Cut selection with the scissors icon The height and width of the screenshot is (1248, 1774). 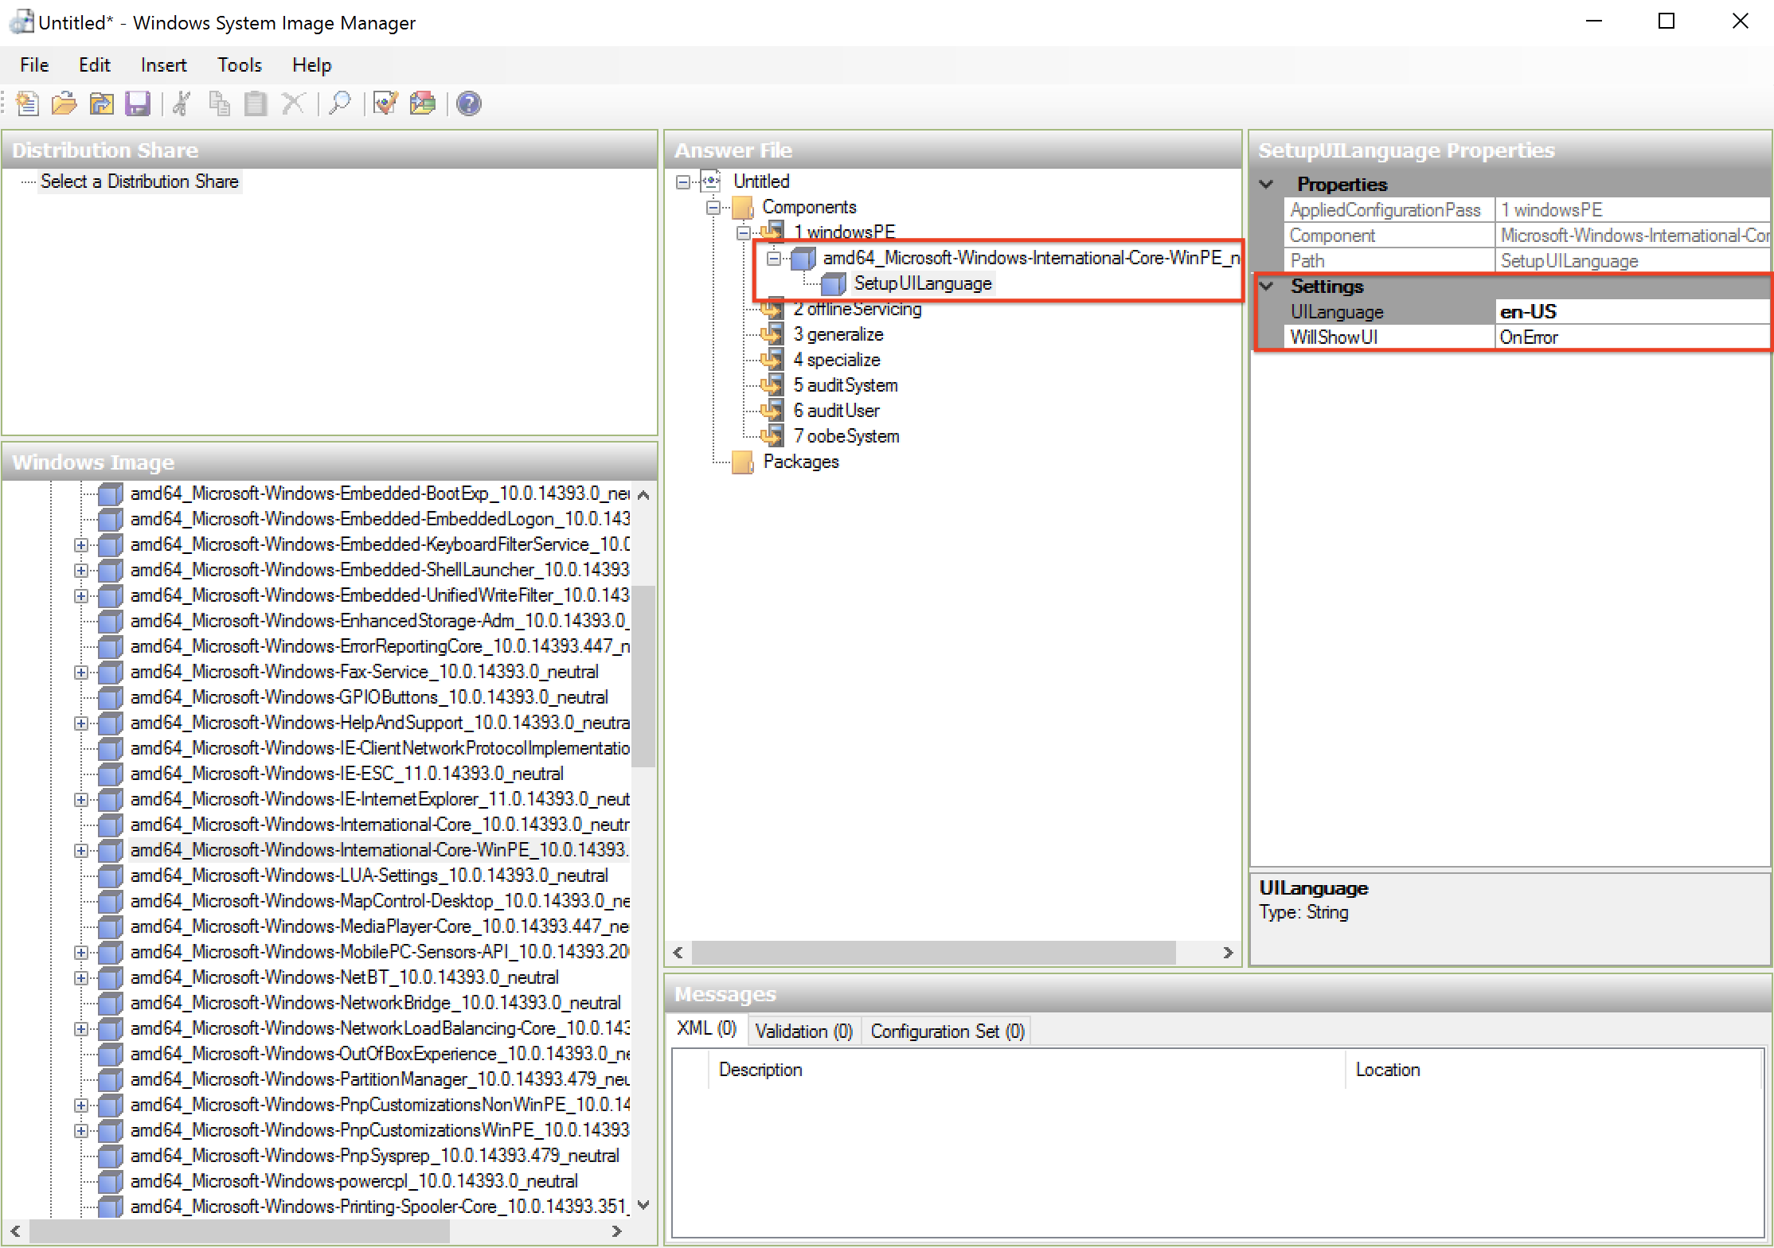point(181,103)
